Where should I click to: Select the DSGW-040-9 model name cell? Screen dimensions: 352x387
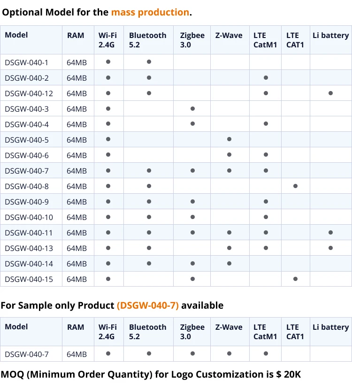point(26,202)
